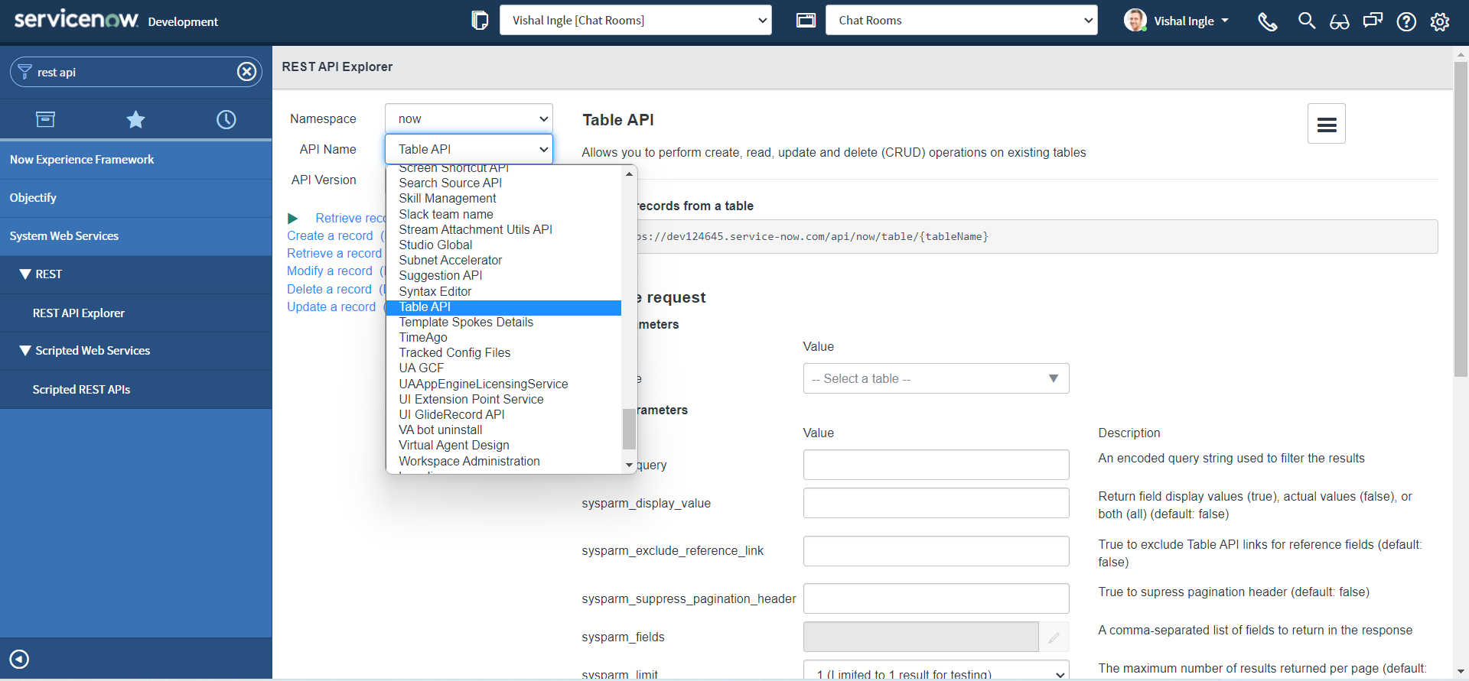Click Delete a record link
The width and height of the screenshot is (1469, 681).
point(329,289)
